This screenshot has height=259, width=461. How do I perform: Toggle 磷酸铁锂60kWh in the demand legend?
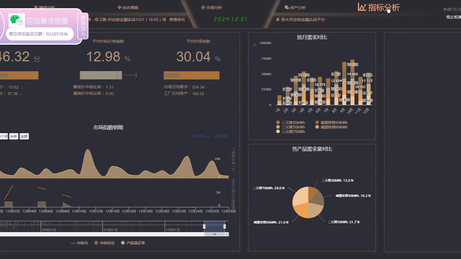coord(332,127)
